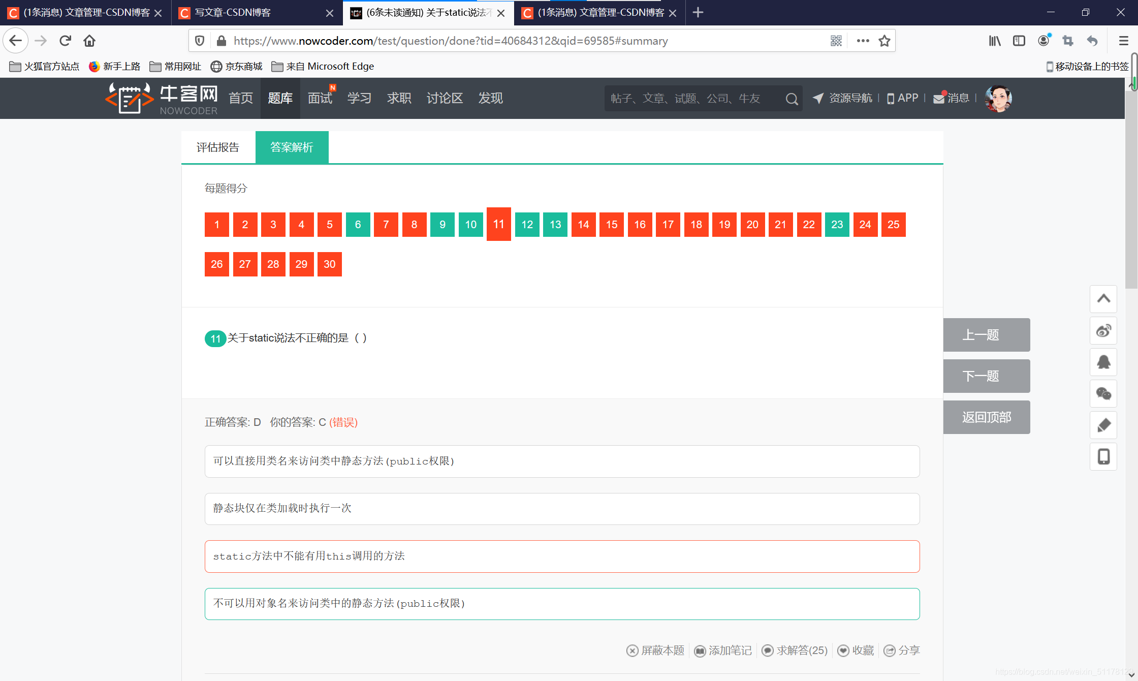Click 收藏 to favorite the question
The image size is (1138, 681).
pos(856,651)
